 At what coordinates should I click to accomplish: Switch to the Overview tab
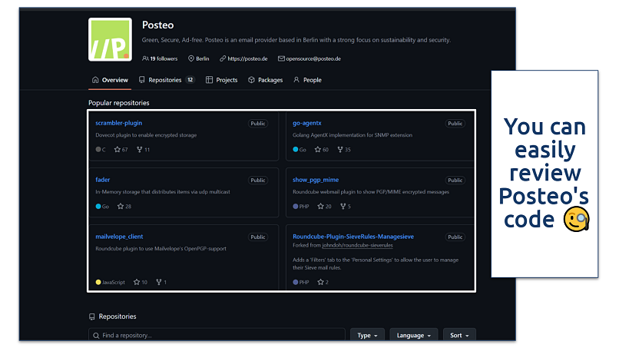click(110, 80)
